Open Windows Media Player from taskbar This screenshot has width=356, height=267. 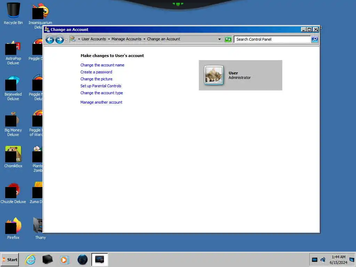pos(64,260)
